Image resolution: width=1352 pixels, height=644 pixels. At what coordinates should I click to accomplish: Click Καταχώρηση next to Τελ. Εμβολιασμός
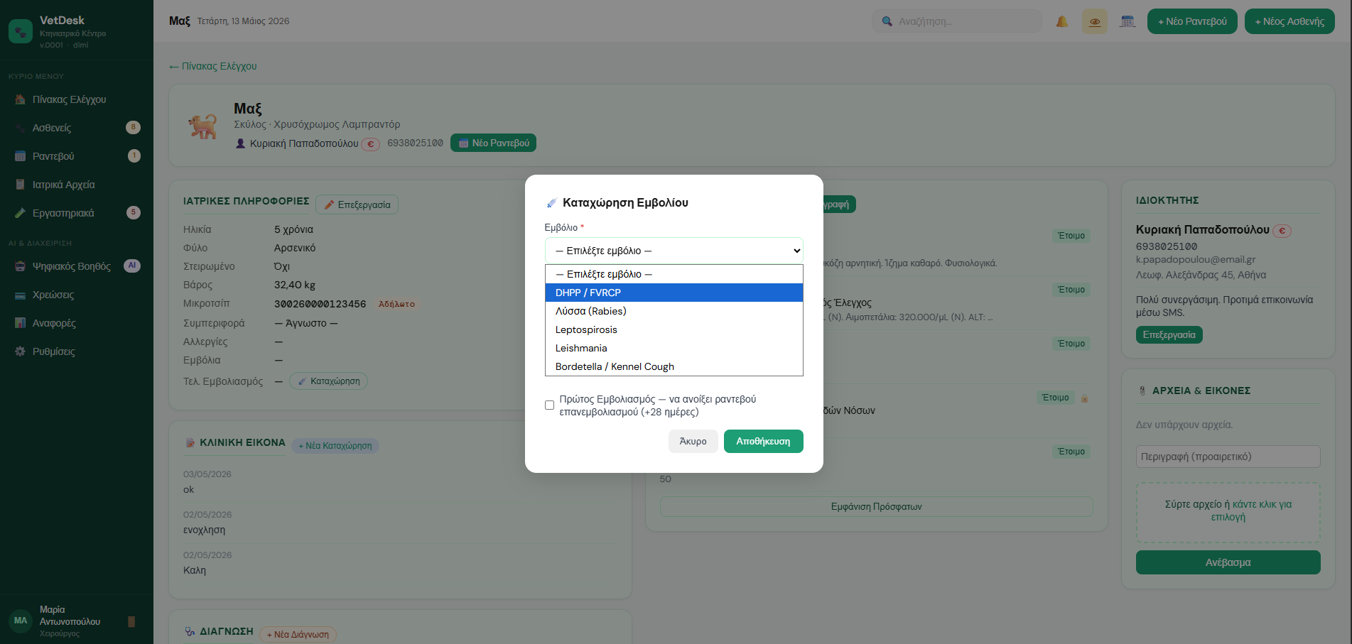(328, 381)
